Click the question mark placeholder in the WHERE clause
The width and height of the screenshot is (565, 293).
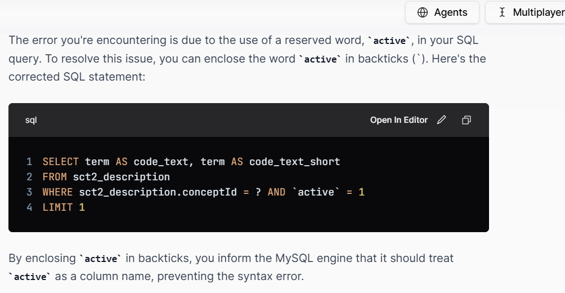(x=258, y=192)
